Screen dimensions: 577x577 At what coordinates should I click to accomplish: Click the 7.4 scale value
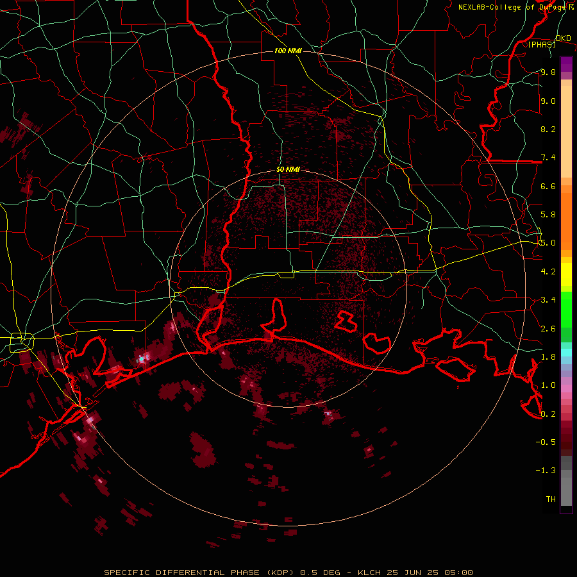pyautogui.click(x=548, y=158)
